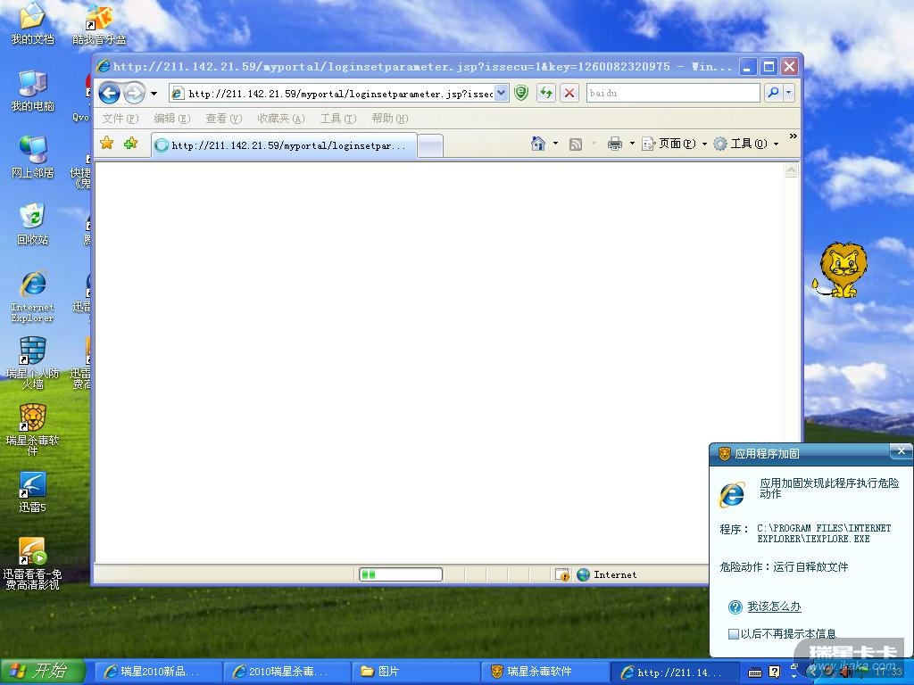Image resolution: width=914 pixels, height=685 pixels.
Task: Expand the Home icon dropdown arrow
Action: 555,144
